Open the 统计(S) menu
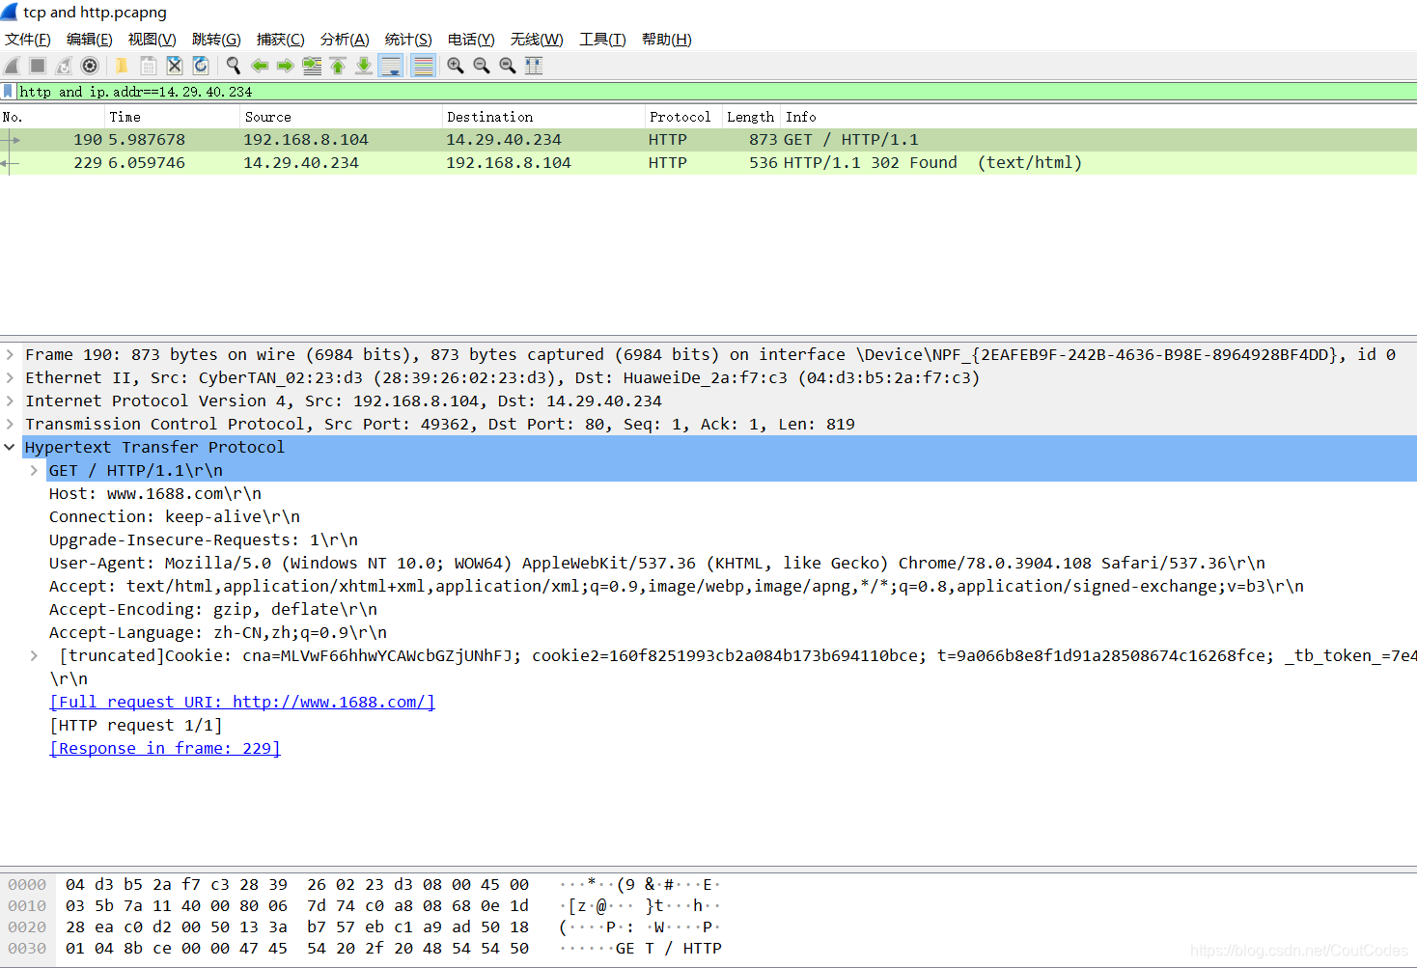Screen dimensions: 1417x968 408,40
